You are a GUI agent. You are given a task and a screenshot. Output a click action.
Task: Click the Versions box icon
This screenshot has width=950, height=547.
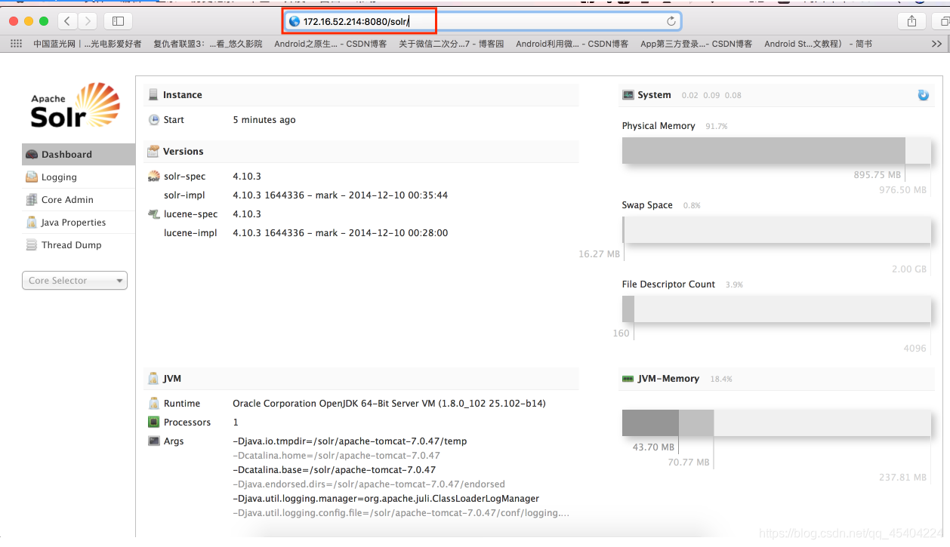coord(153,151)
